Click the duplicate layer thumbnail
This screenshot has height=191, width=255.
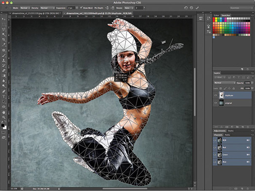pos(221,95)
